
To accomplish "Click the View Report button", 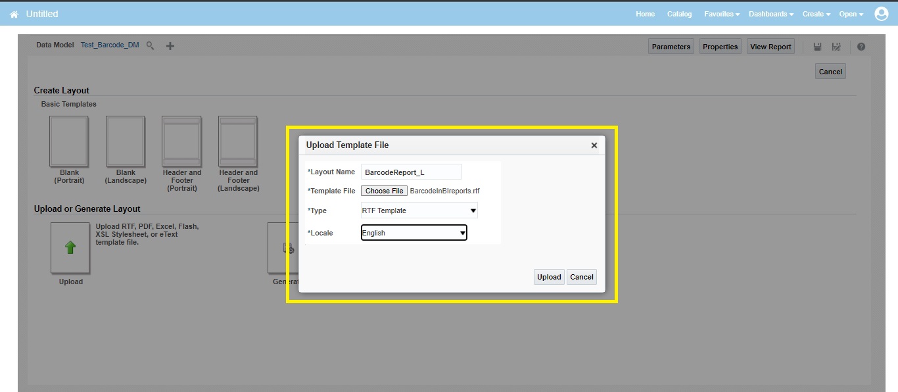I will click(770, 46).
